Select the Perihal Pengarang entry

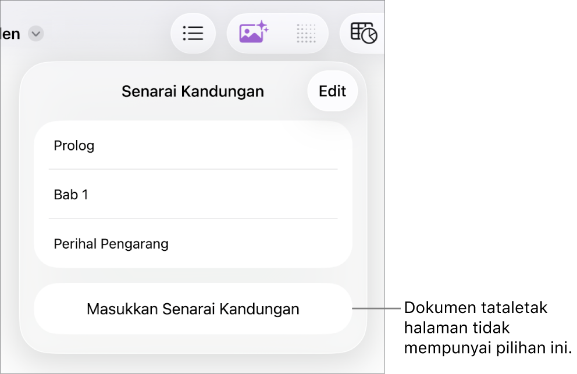tap(193, 243)
